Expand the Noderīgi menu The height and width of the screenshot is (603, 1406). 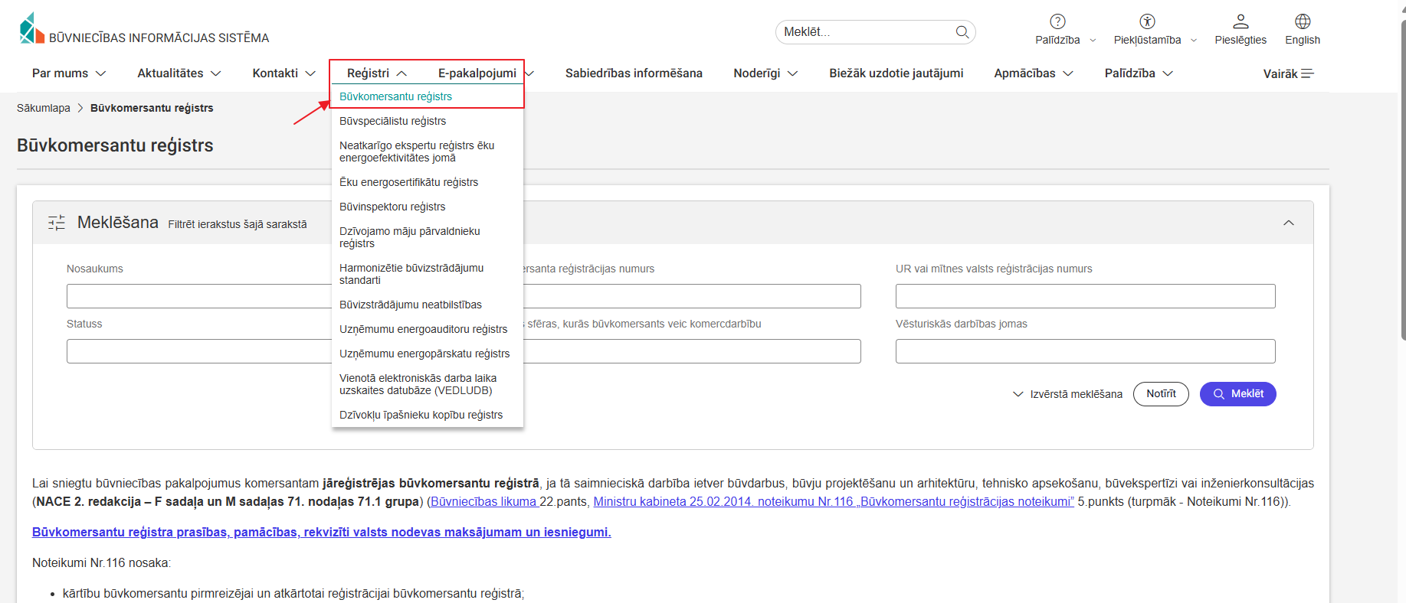pyautogui.click(x=765, y=73)
